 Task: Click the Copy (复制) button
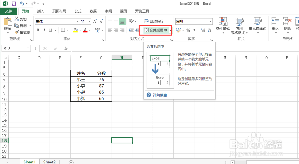tap(21, 25)
